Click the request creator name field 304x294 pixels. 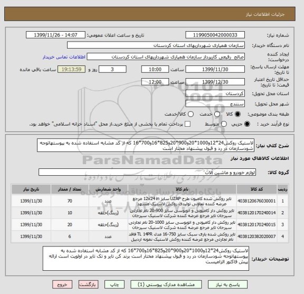pyautogui.click(x=166, y=57)
